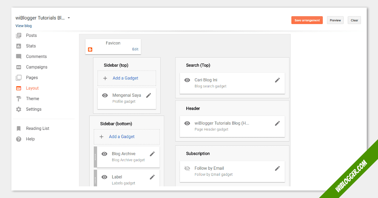The height and width of the screenshot is (198, 378).
Task: Open the wiBlogger Tutorials blog dropdown
Action: coord(69,18)
